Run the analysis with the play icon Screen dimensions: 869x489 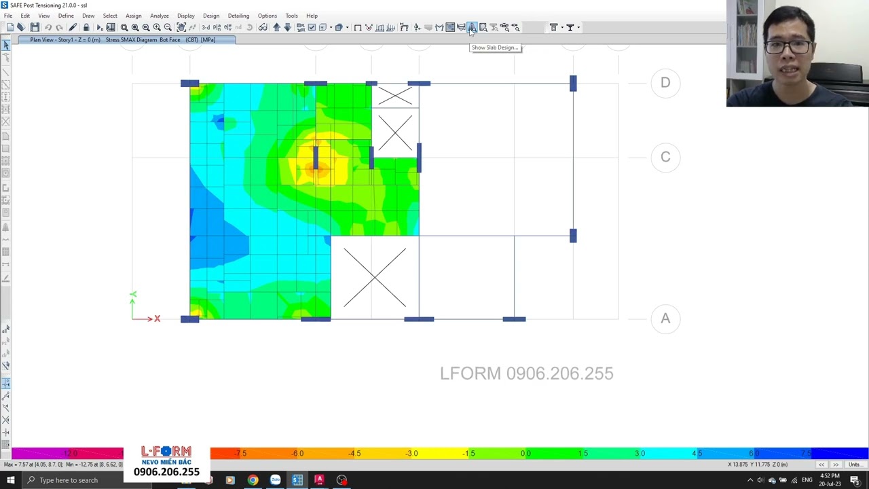[100, 27]
